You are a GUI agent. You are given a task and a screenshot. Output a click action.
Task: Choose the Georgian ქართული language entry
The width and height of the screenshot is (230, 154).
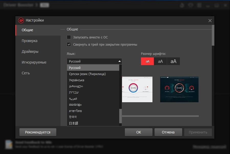93,86
